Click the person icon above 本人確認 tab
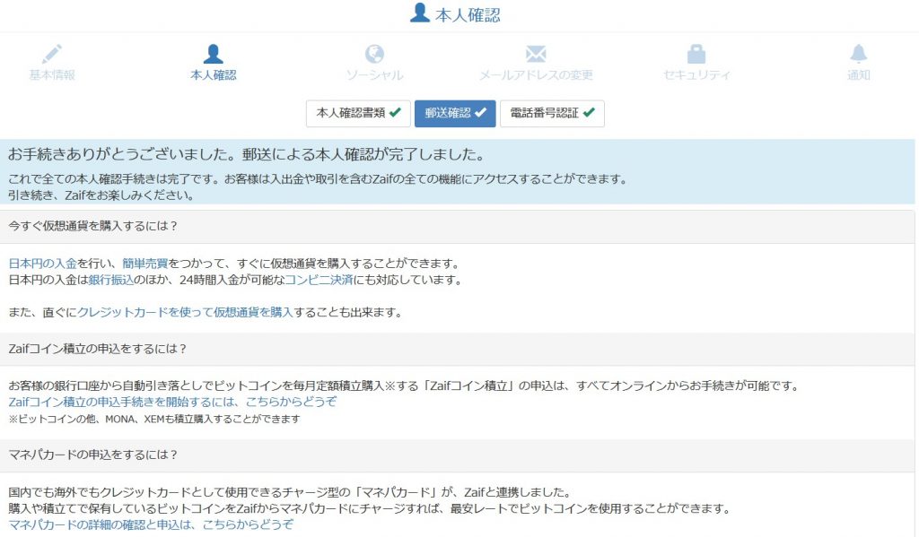Viewport: 919px width, 537px height. pos(213,54)
